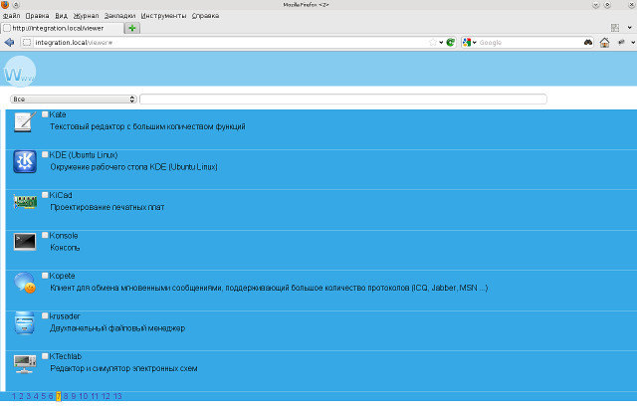Click the filter text field beside 'Все'
Viewport: 637px width, 409px height.
[343, 100]
